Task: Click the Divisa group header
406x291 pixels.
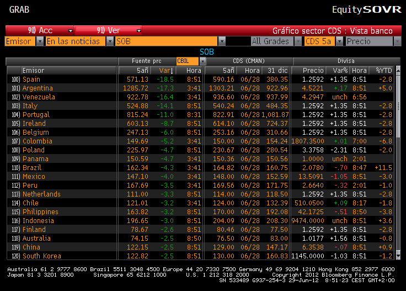Action: (x=346, y=61)
